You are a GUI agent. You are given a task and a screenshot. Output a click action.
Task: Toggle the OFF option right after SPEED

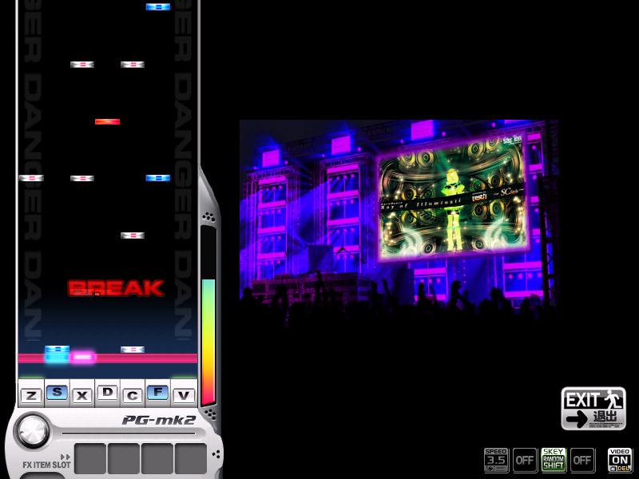[x=525, y=461]
